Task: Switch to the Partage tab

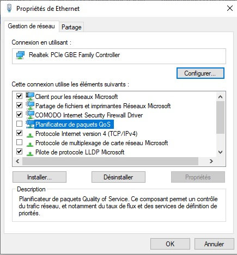Action: [71, 27]
